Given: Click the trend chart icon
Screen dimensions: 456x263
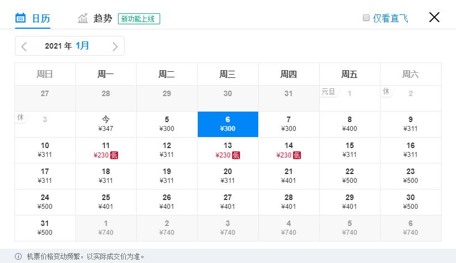Looking at the screenshot, I should 83,18.
